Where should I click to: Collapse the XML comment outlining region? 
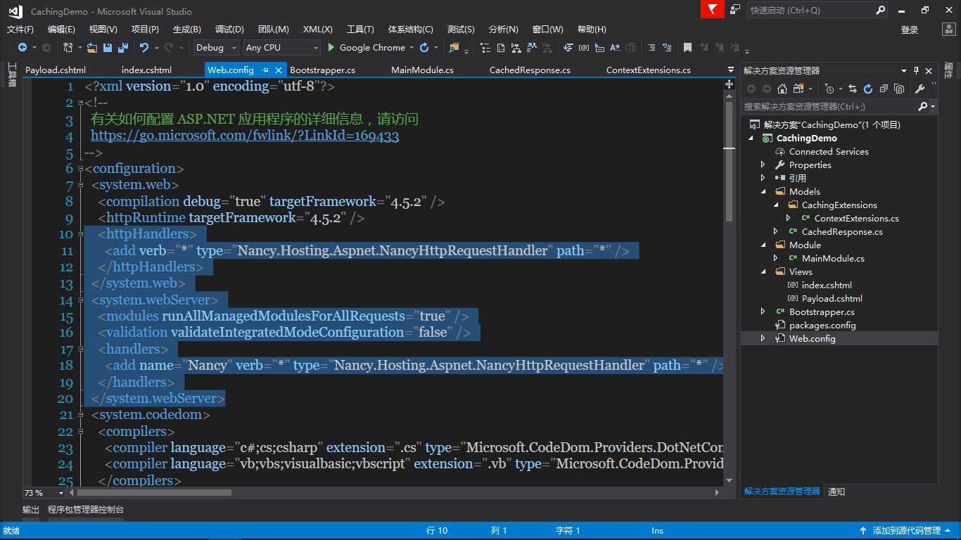[80, 103]
